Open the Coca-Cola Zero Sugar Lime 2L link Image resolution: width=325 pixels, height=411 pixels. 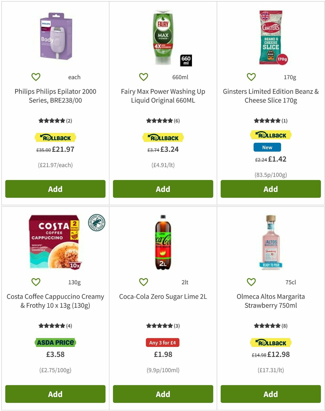[162, 297]
